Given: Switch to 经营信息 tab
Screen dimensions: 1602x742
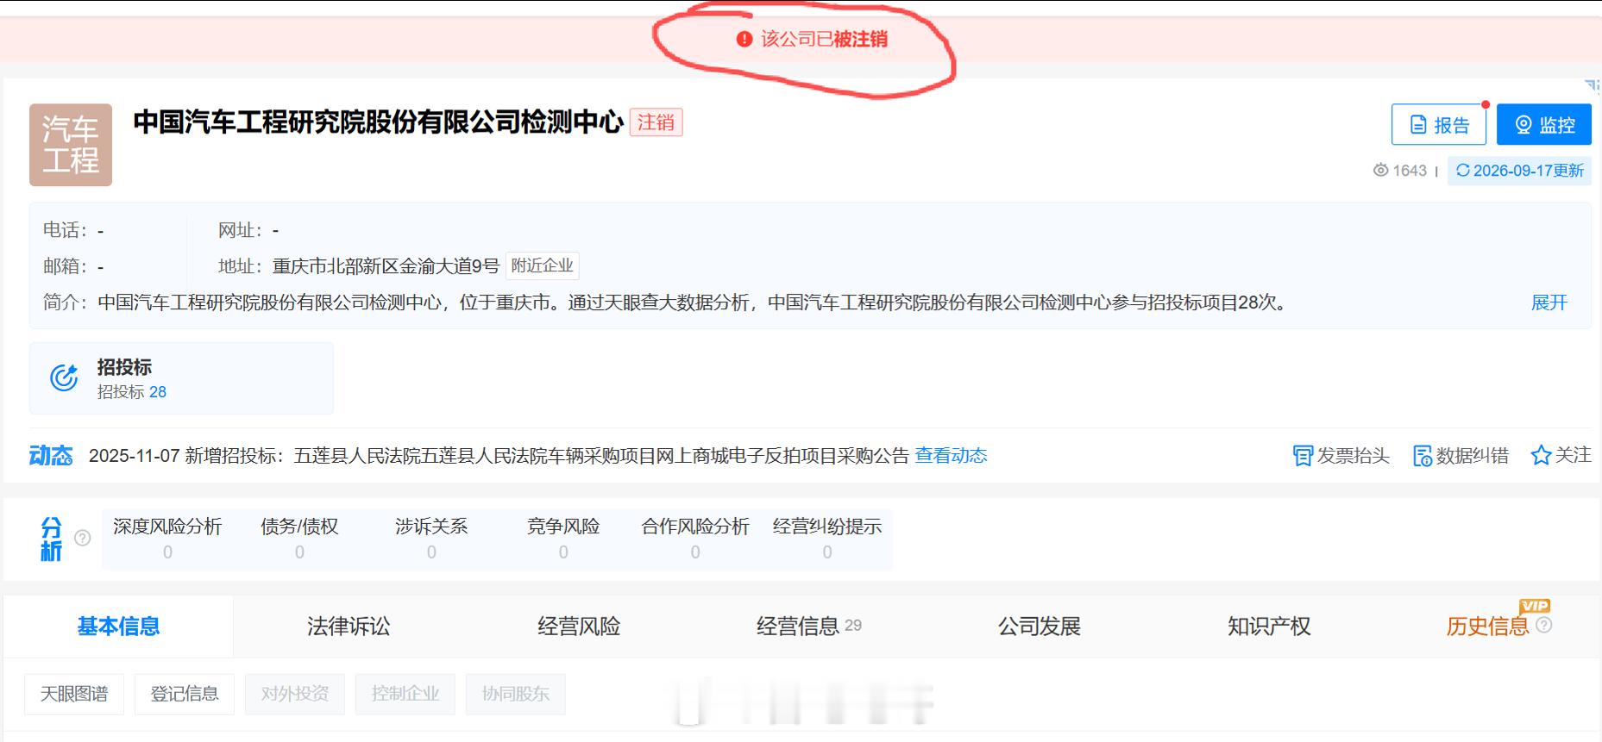Looking at the screenshot, I should tap(809, 627).
